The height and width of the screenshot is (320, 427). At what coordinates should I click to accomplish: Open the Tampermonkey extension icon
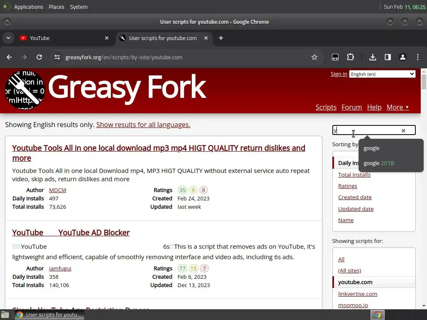pos(335,57)
